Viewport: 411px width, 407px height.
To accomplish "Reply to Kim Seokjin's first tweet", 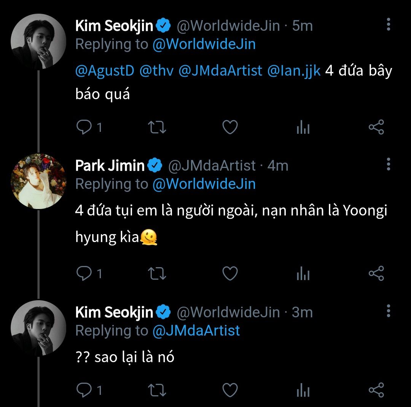I will point(83,127).
